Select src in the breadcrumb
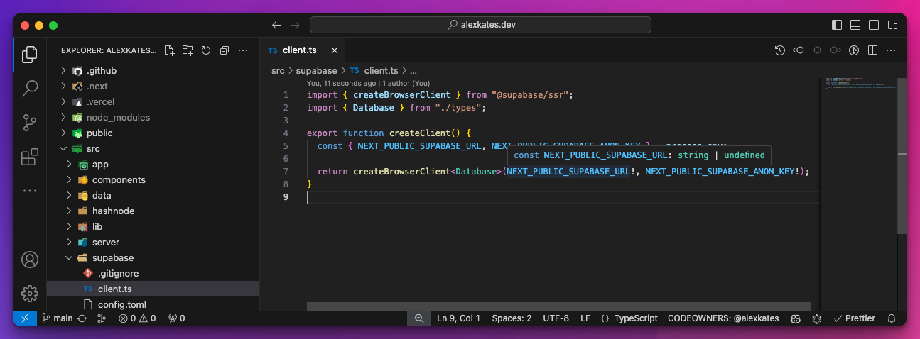The height and width of the screenshot is (339, 920). tap(278, 71)
